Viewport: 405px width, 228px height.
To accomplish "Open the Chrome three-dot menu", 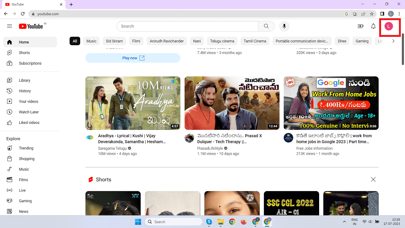I will [x=399, y=14].
